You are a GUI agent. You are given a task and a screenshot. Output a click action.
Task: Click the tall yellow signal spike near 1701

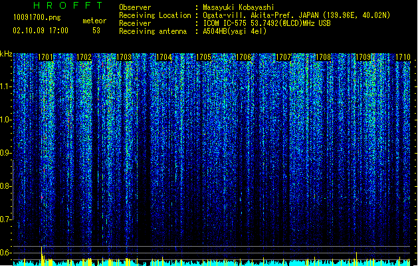click(42, 256)
